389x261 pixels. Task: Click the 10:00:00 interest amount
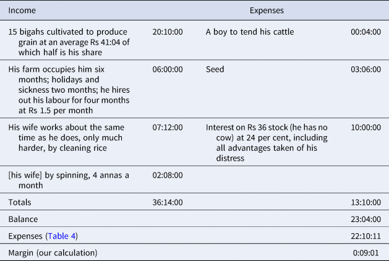365,127
